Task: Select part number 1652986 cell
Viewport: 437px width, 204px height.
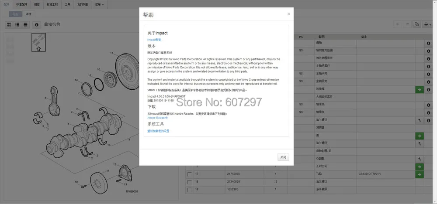Action: click(x=244, y=190)
